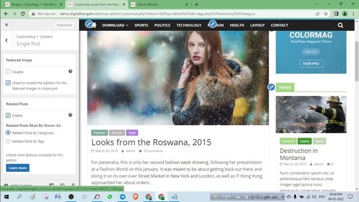
Task: Open the tab search chevron in Chrome
Action: (x=316, y=4)
